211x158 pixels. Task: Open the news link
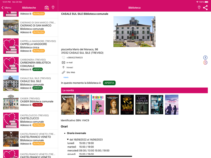click(66, 77)
